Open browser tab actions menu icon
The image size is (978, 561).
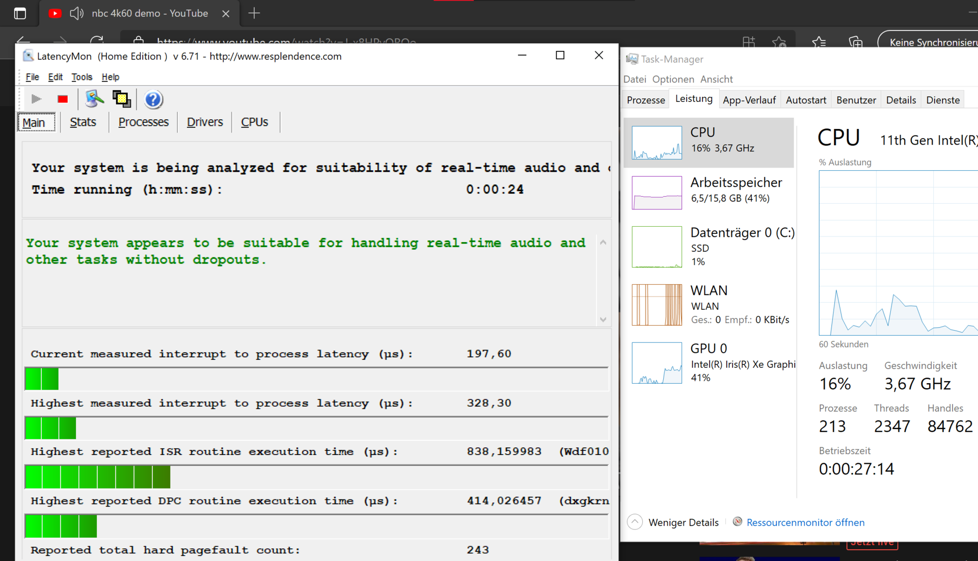click(20, 13)
